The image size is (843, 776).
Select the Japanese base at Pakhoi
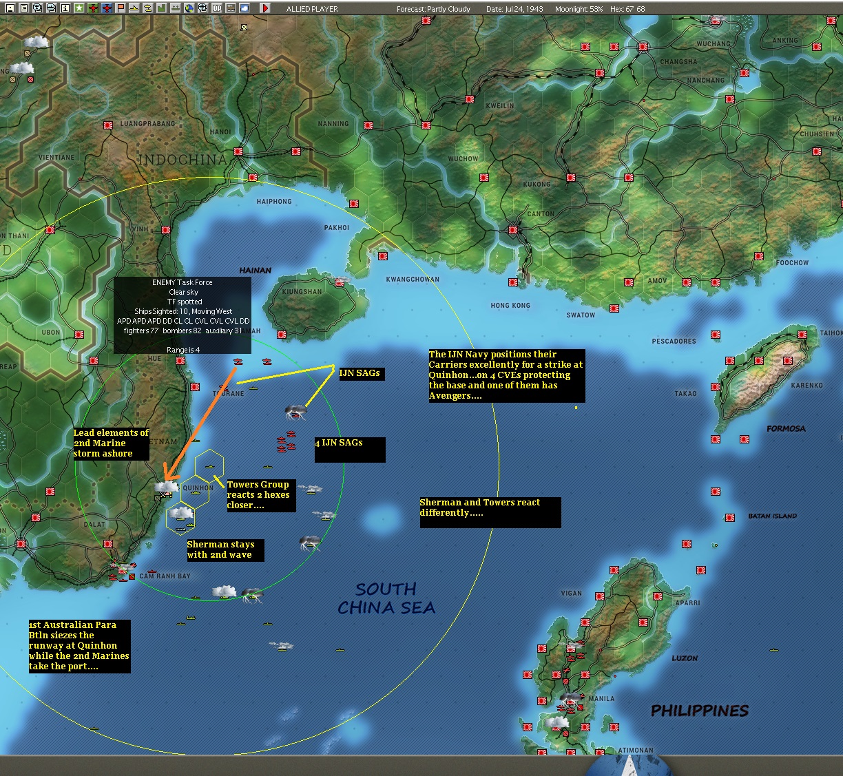pos(353,205)
